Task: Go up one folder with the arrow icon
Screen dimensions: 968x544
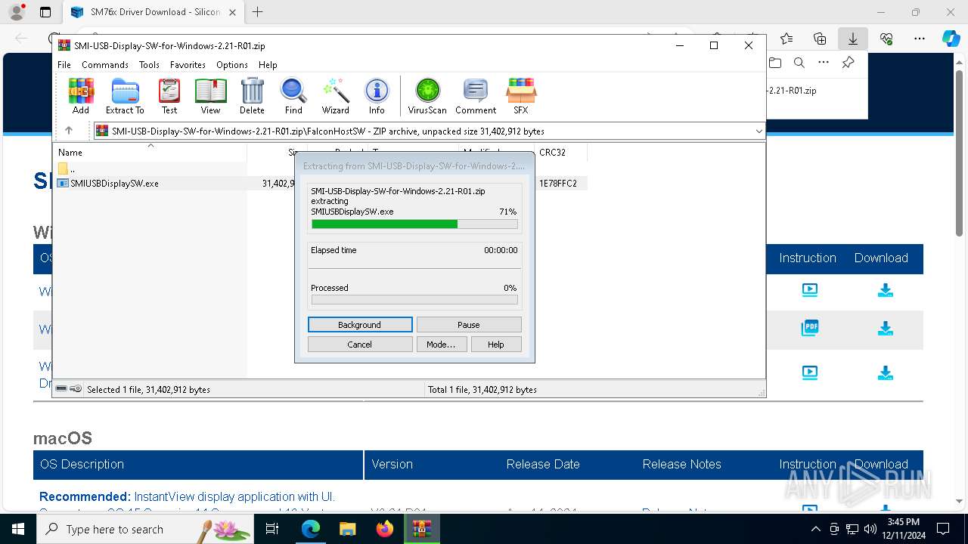Action: click(x=69, y=131)
